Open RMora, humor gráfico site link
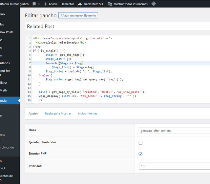The width and height of the screenshot is (210, 184). 14,4
